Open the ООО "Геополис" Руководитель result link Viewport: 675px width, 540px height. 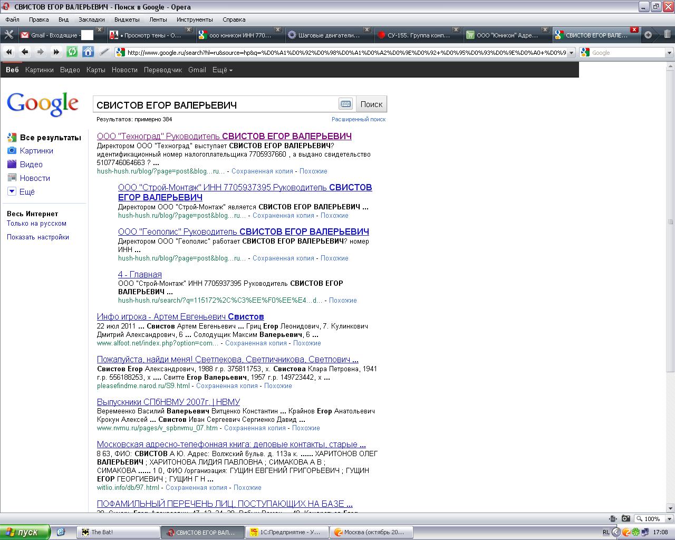[x=243, y=232]
